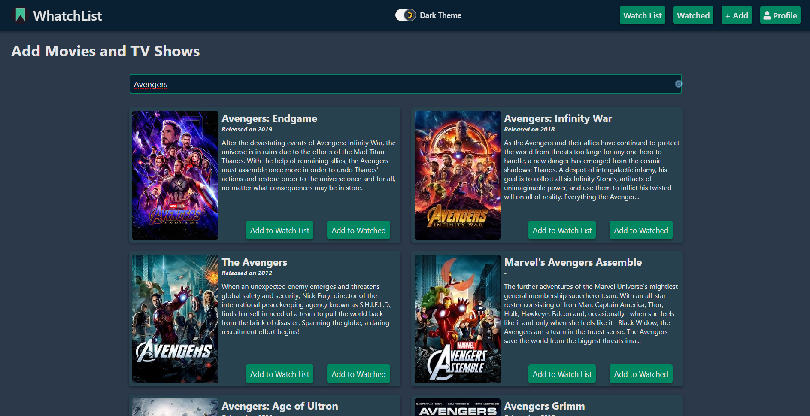Click the search field containing Avengers
The width and height of the screenshot is (810, 416).
(406, 84)
